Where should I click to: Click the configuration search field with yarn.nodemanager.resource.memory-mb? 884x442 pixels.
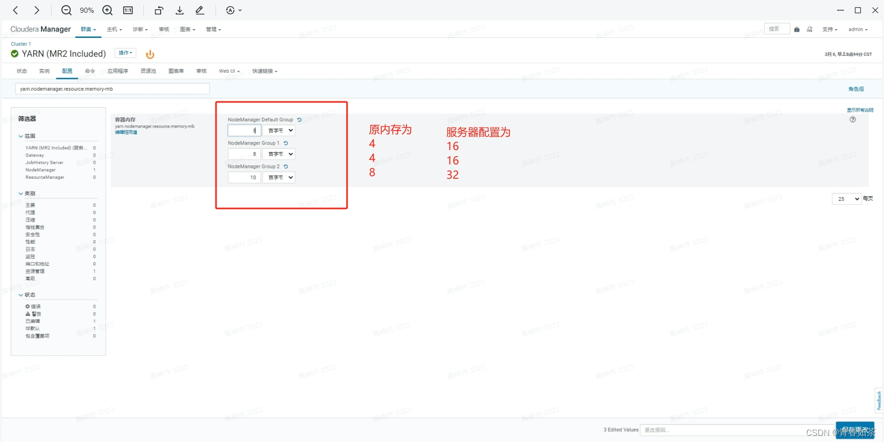(113, 89)
